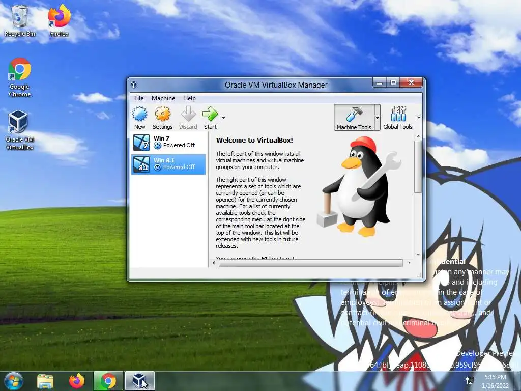Maximize the VirtualBox Manager window

tap(393, 82)
